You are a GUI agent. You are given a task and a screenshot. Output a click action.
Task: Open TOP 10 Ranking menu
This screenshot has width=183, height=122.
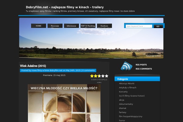pos(88,26)
